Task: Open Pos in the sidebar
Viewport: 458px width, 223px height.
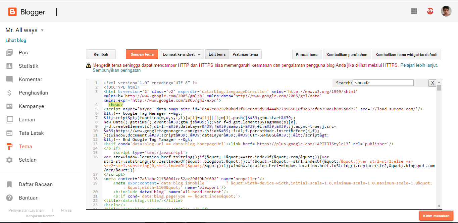Action: (23, 53)
